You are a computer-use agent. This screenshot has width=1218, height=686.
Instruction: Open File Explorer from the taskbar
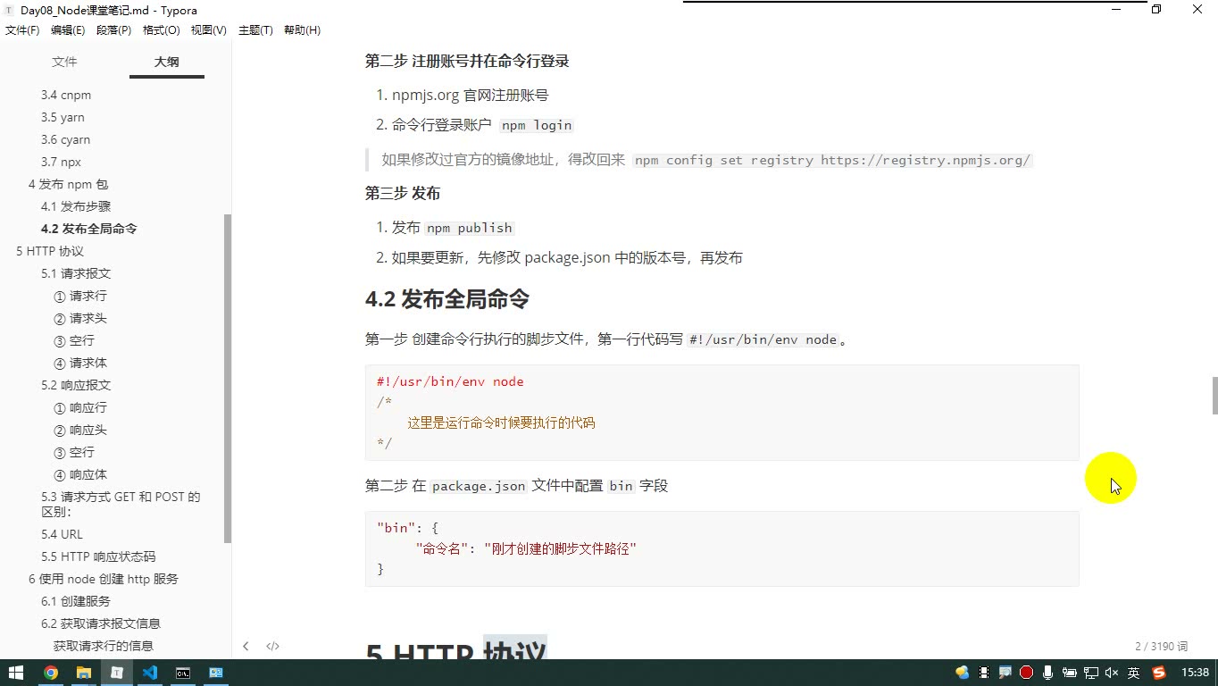[x=84, y=673]
